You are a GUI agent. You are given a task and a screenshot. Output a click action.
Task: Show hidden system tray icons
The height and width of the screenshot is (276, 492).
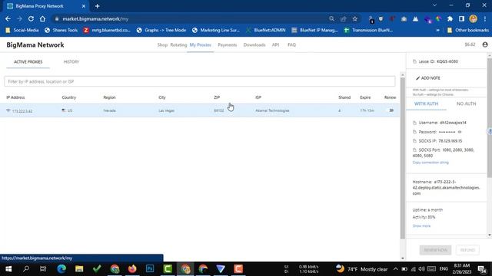(x=395, y=269)
